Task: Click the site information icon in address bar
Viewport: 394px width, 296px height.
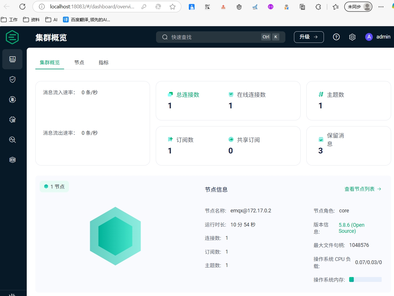Action: pyautogui.click(x=42, y=7)
